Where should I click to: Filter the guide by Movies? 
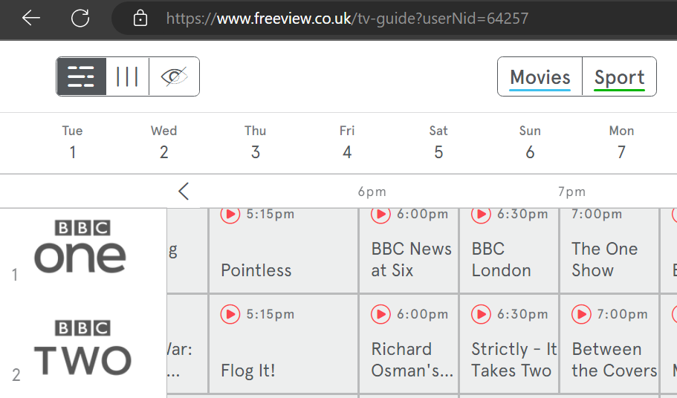coord(540,77)
